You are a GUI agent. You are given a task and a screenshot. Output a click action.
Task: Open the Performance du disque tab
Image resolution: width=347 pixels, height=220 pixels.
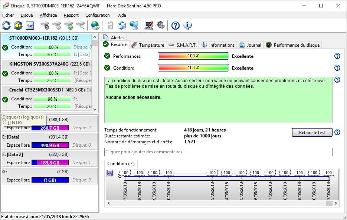point(293,45)
